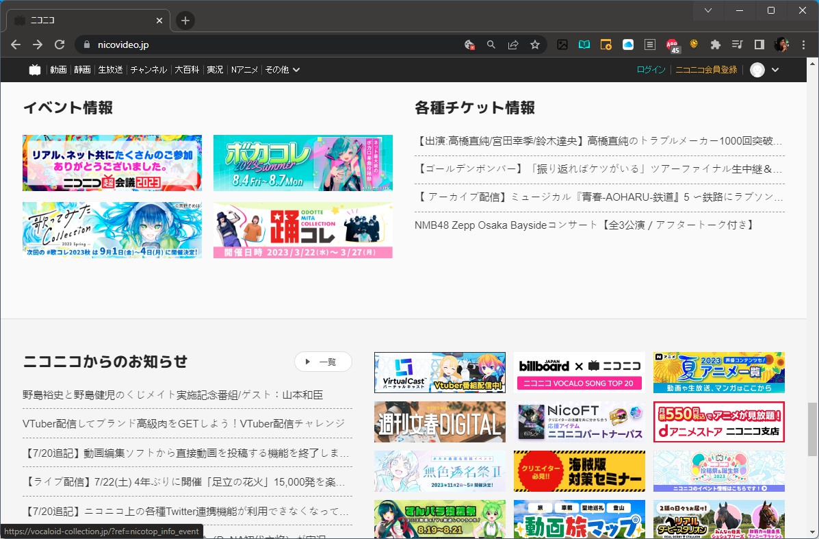This screenshot has height=539, width=819.
Task: Open the dアニメストア ニコニコ支店 banner
Action: pos(718,422)
